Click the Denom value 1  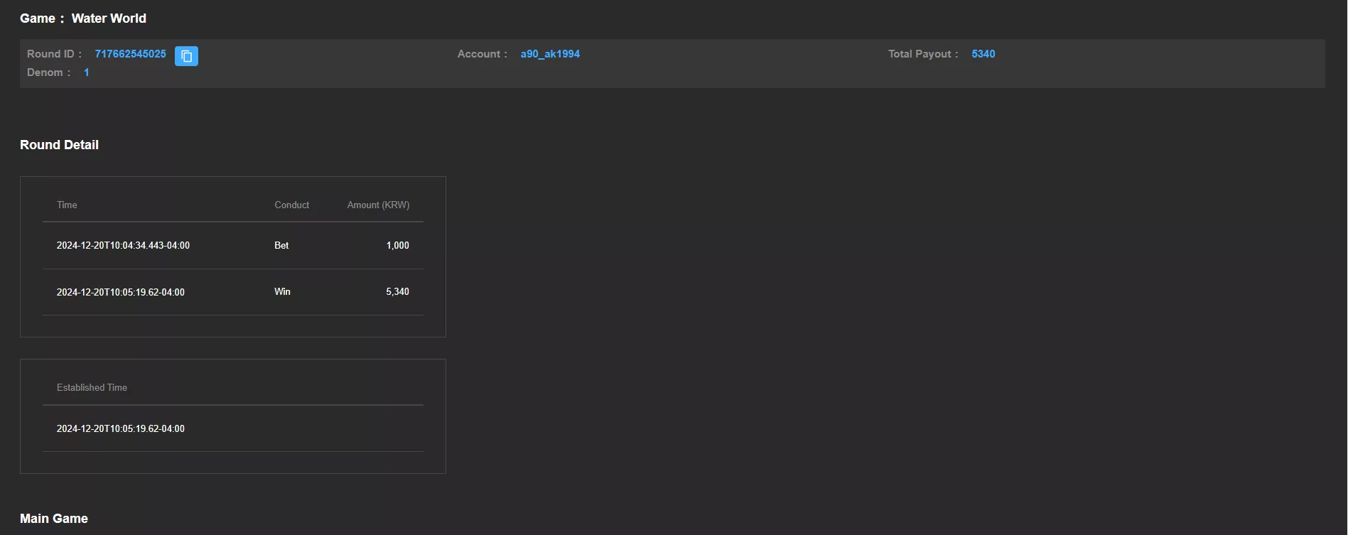(x=87, y=72)
